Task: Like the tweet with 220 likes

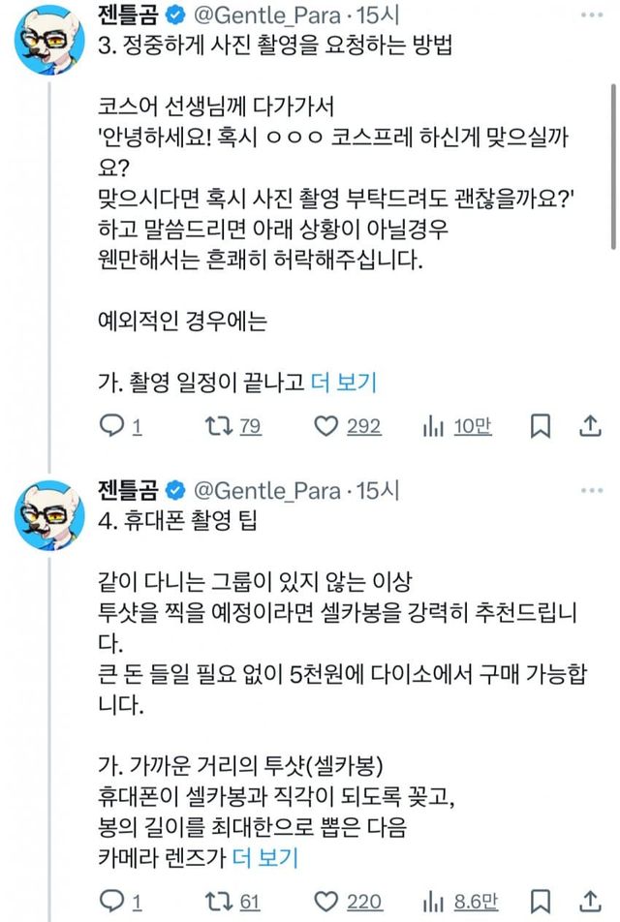Action: point(329,902)
